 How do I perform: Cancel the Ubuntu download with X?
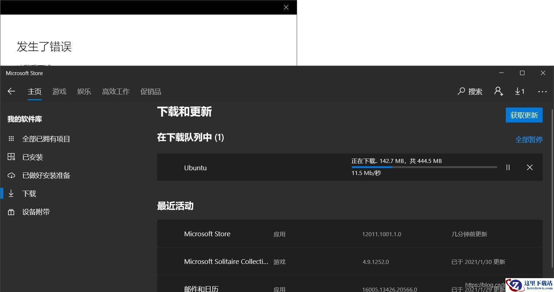(x=530, y=167)
